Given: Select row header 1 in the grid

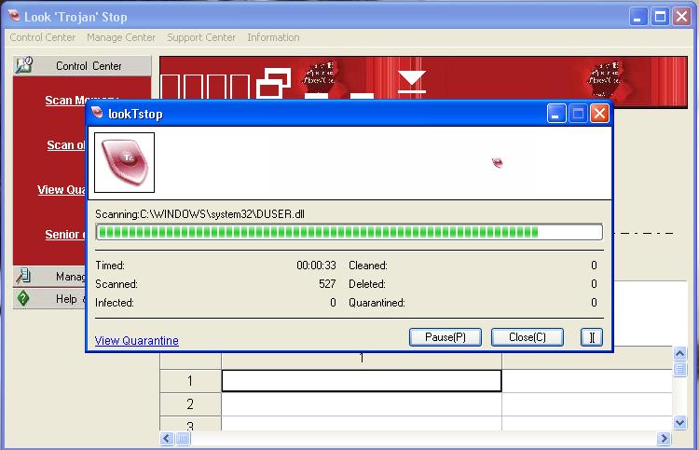Looking at the screenshot, I should coord(190,381).
